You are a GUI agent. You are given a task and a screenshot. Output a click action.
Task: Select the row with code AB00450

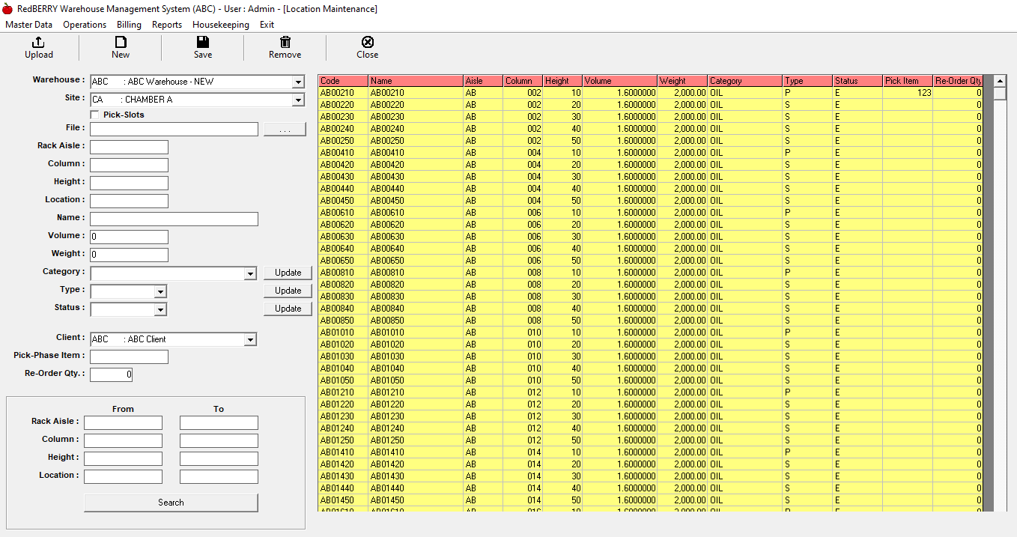point(650,201)
